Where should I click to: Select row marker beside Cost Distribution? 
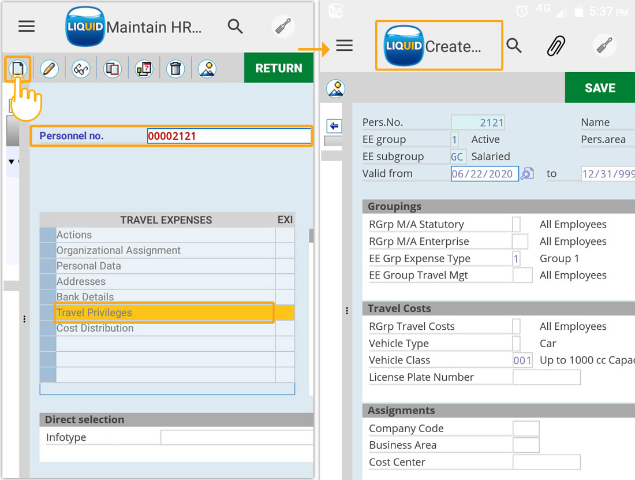click(48, 329)
